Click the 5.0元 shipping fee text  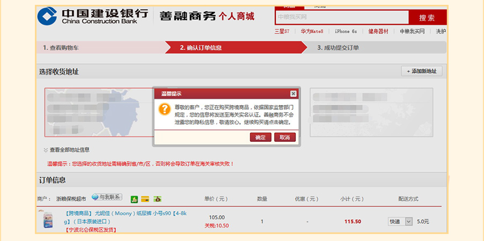pos(423,222)
